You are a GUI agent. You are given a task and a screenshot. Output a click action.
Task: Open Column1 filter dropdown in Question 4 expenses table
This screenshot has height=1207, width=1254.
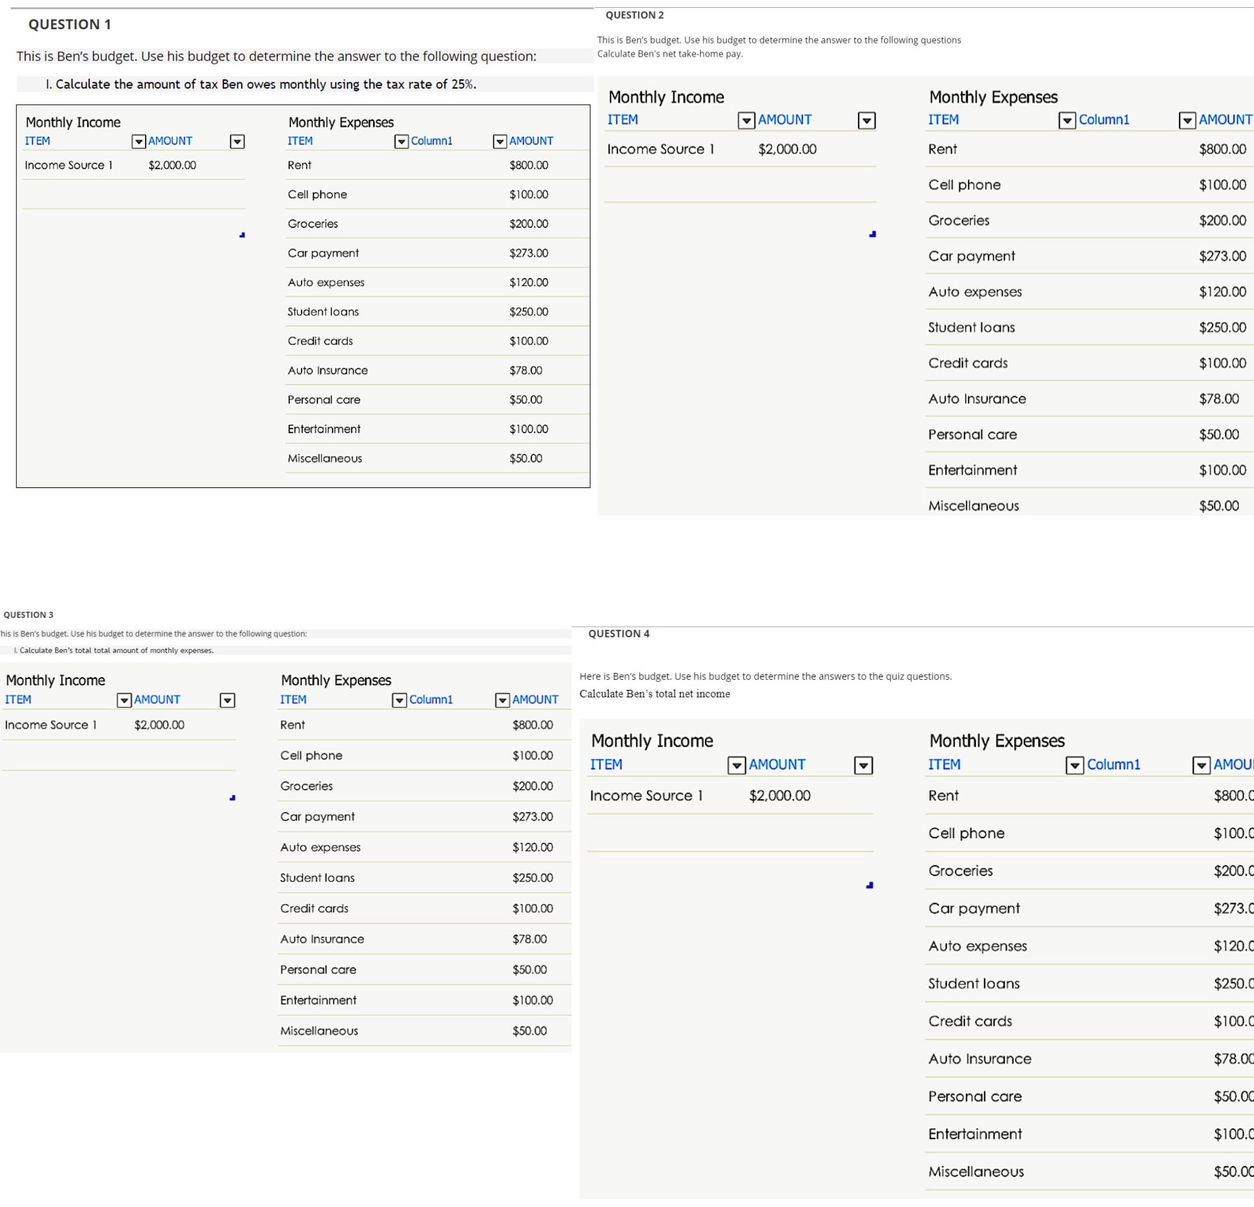coord(1201,765)
